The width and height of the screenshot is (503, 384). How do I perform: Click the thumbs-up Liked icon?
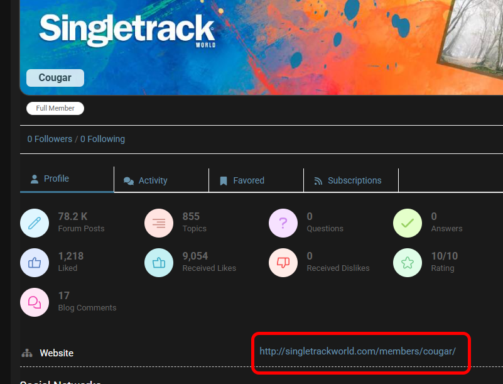coord(35,262)
